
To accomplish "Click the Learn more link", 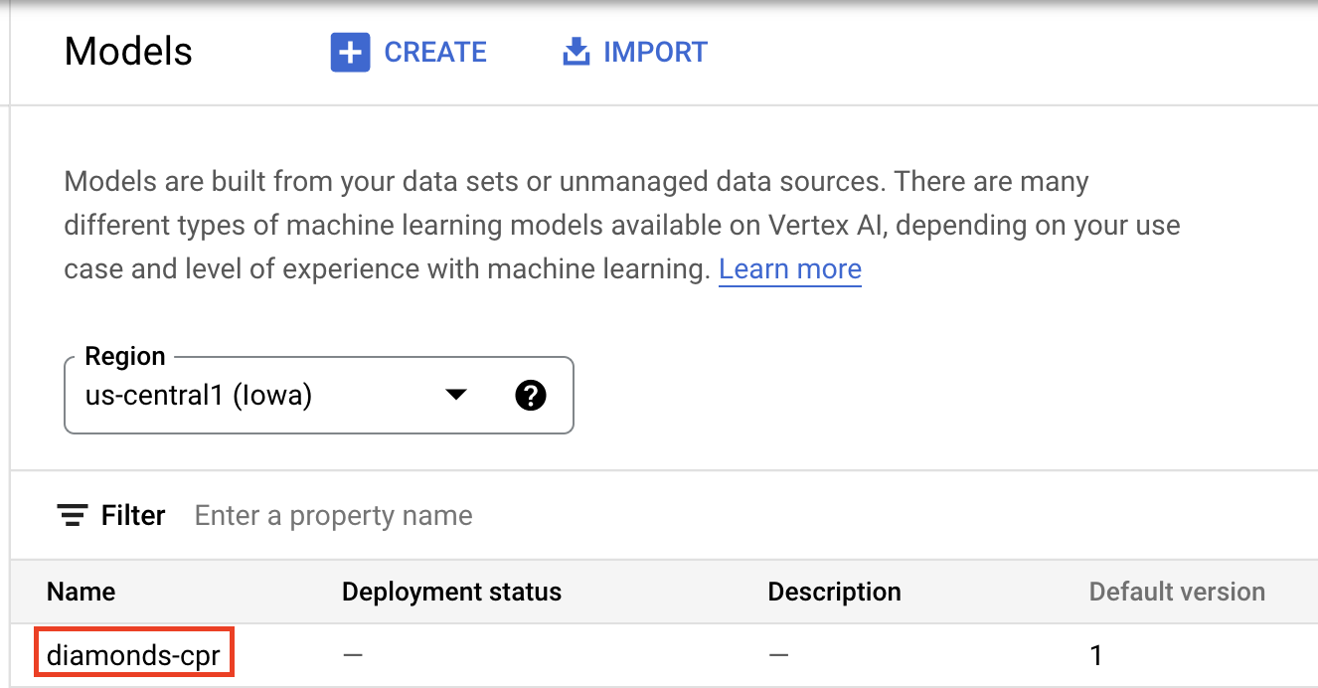I will 789,268.
